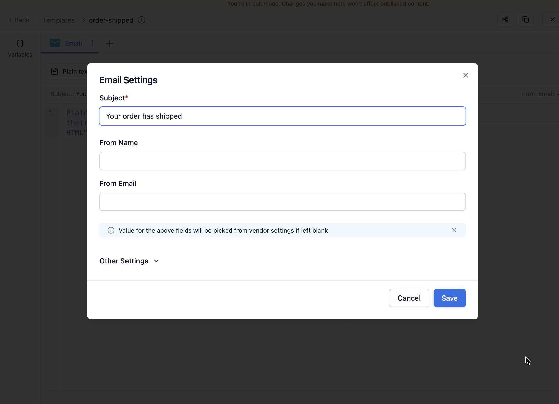559x404 pixels.
Task: Go Back to previous page
Action: point(19,20)
